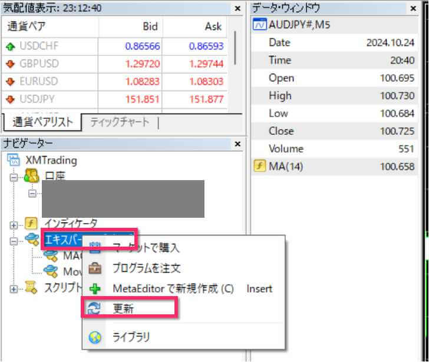Click the XMTrading root icon in Navigator
Viewport: 429px width, 362px height.
[15, 160]
